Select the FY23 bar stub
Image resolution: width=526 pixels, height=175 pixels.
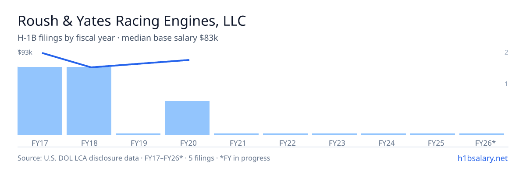click(334, 134)
